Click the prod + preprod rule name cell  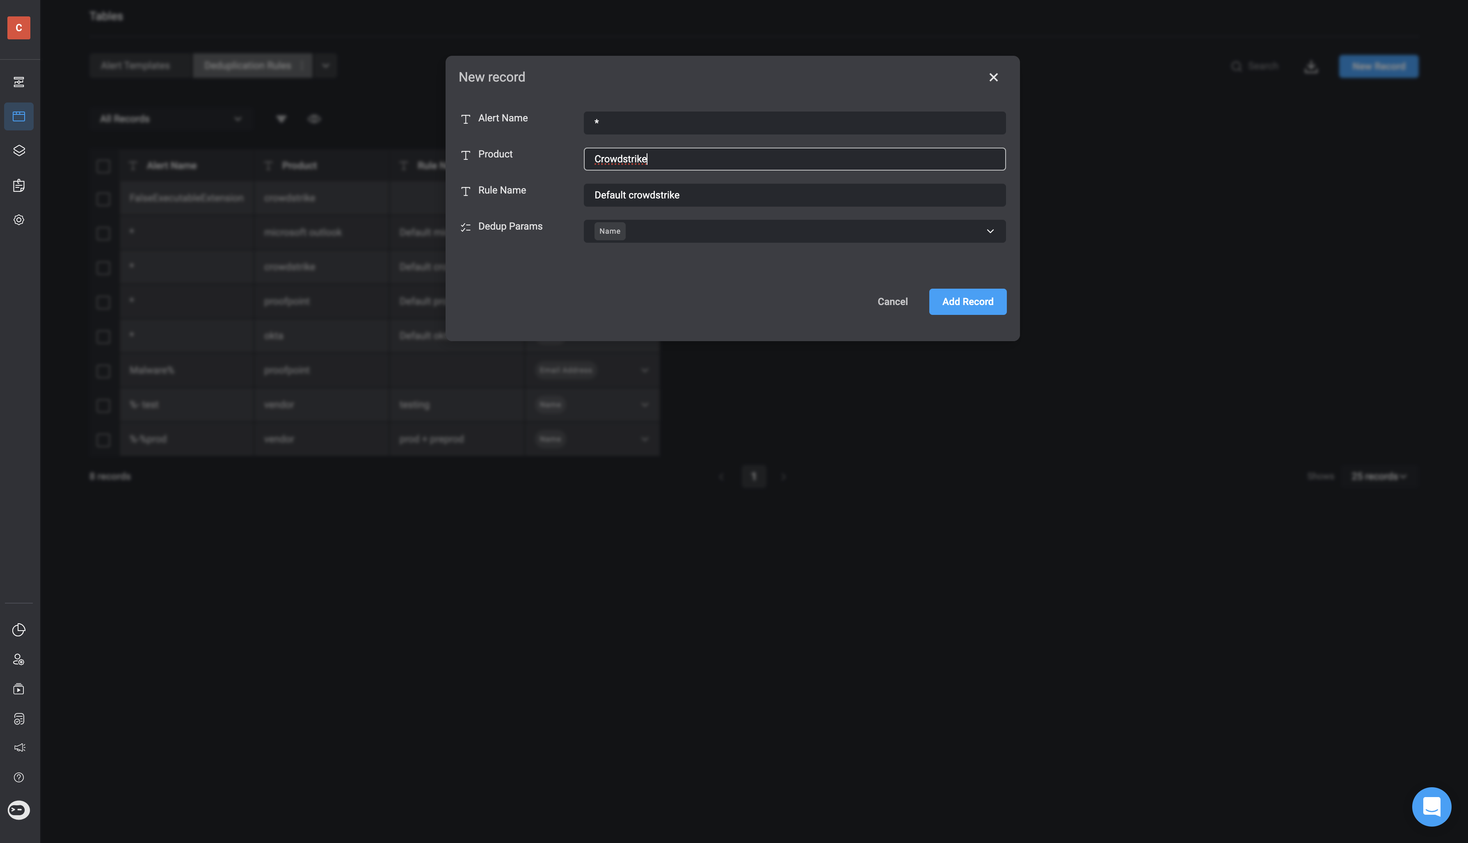pos(457,439)
